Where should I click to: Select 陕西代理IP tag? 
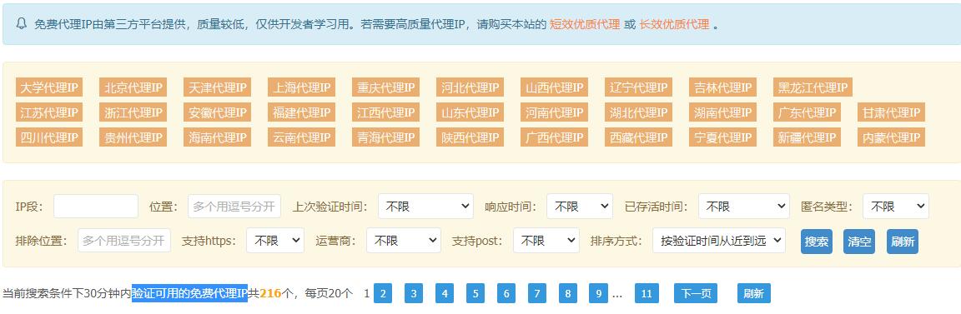pos(470,137)
